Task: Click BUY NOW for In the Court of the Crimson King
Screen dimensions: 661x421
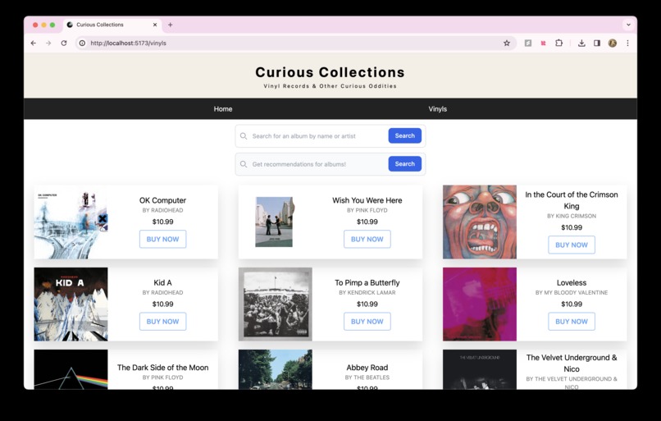Action: point(572,245)
